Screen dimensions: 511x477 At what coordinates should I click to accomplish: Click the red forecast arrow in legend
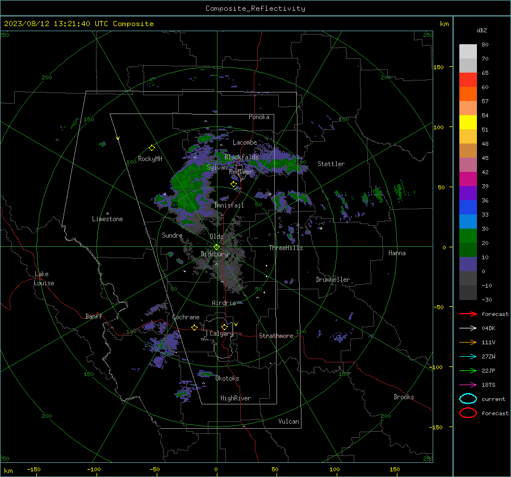(x=468, y=314)
